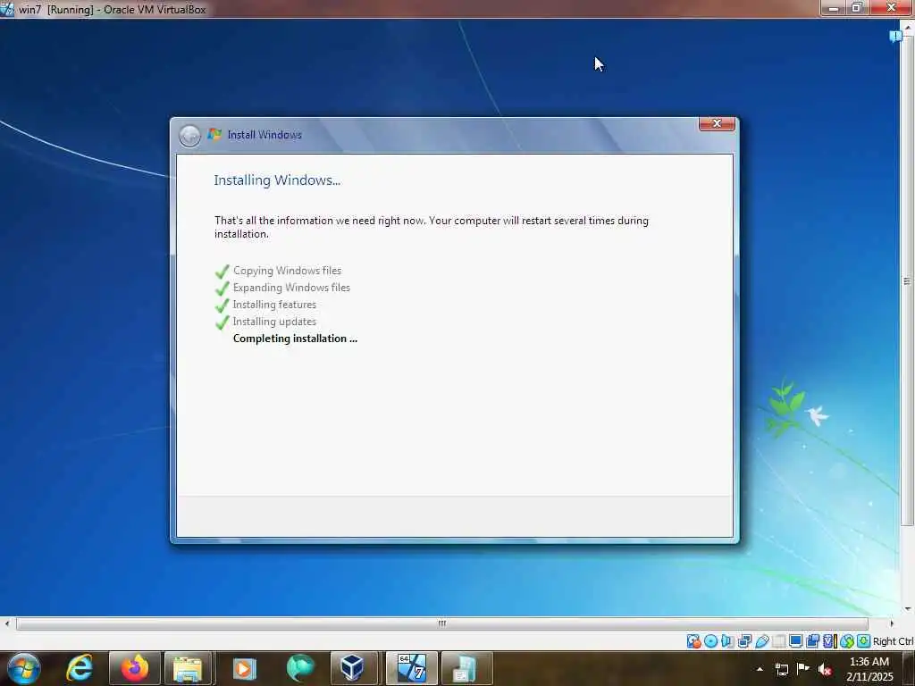Click the VirtualBox window title bar icon
Image resolution: width=915 pixels, height=686 pixels.
click(x=7, y=9)
